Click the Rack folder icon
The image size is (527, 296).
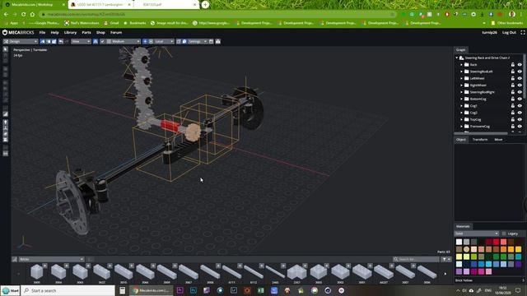pos(467,64)
